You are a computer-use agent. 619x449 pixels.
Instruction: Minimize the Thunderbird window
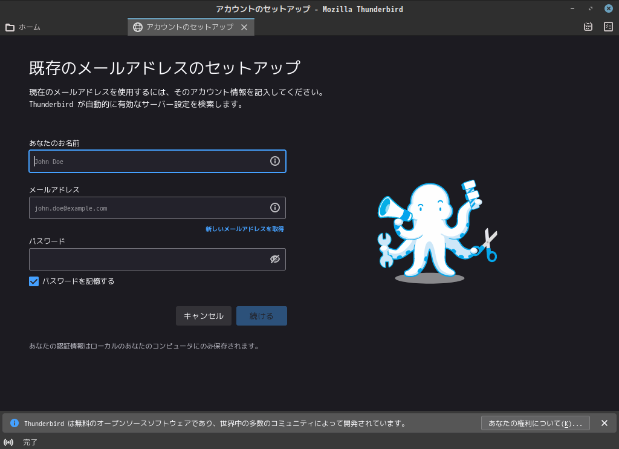point(572,8)
